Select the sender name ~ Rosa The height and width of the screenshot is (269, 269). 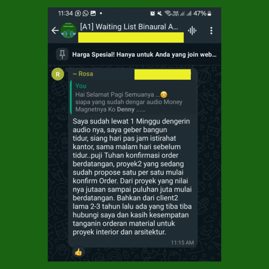click(83, 74)
